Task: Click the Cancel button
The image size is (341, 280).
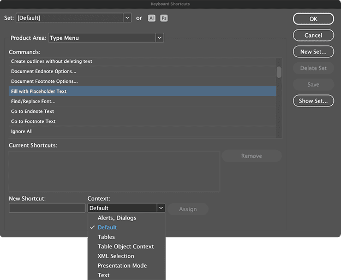Action: click(x=313, y=35)
